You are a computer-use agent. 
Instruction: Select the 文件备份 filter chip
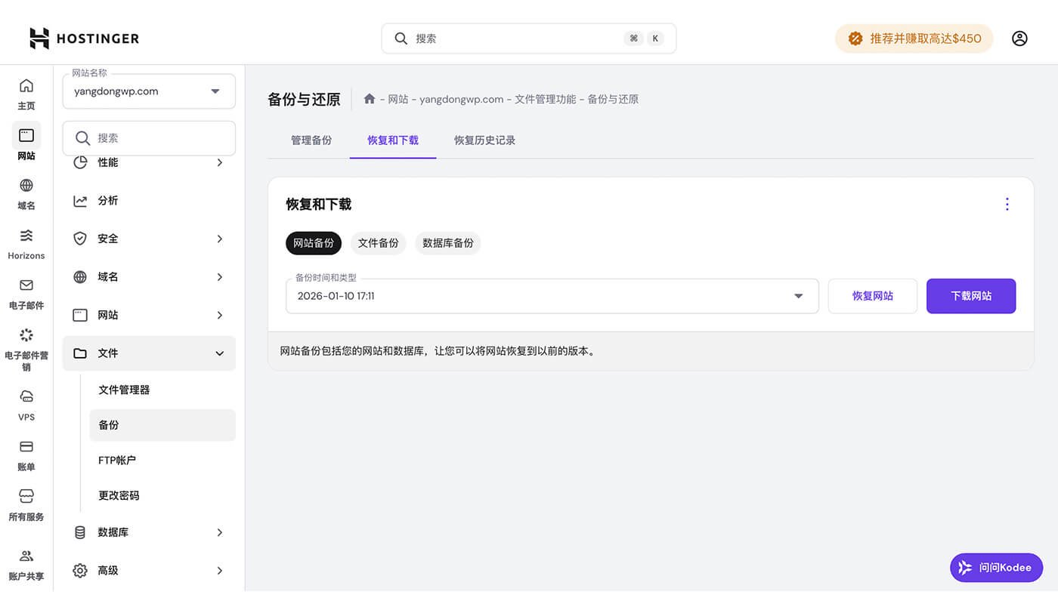(378, 242)
